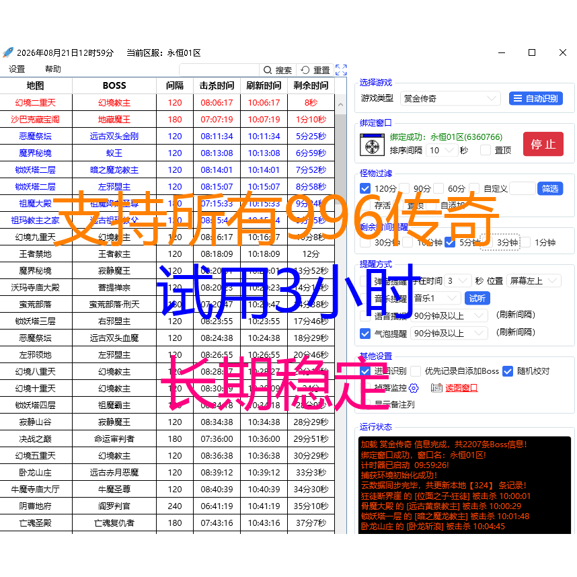Check the 置顶 box in 绑定窗口
The height and width of the screenshot is (577, 577).
(486, 150)
